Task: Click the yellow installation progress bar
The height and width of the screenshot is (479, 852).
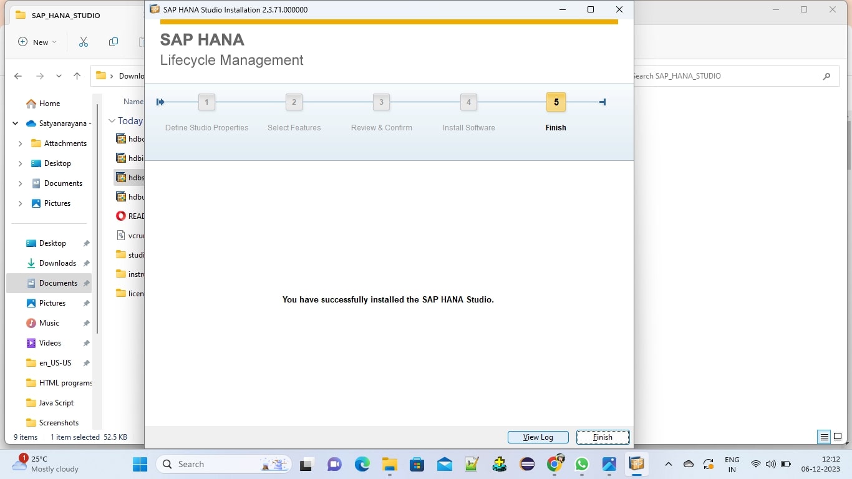Action: pos(389,19)
